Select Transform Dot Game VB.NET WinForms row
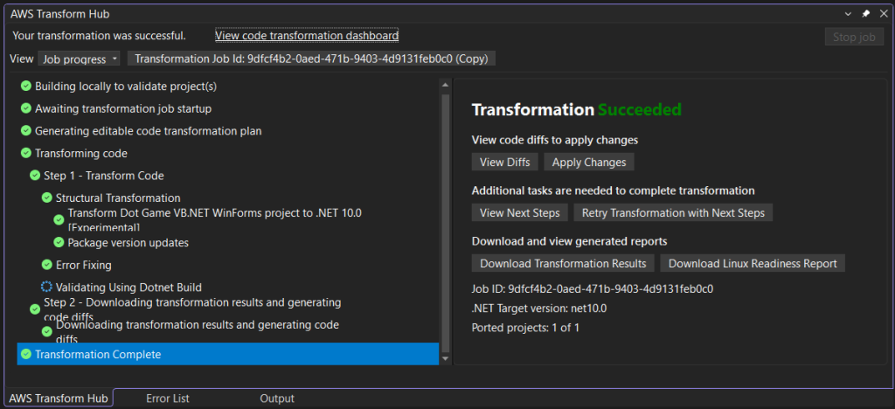The height and width of the screenshot is (409, 895). 215,219
